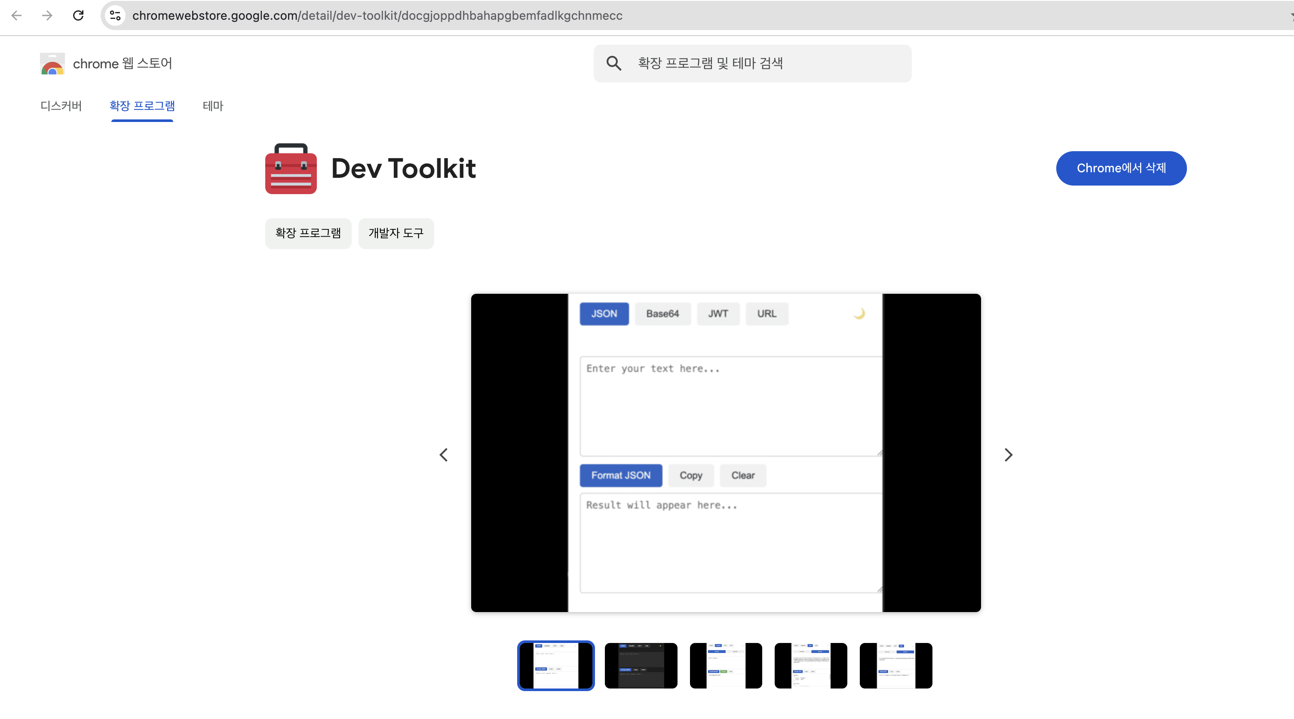Switch to the 테마 tab
This screenshot has height=719, width=1294.
click(x=213, y=106)
